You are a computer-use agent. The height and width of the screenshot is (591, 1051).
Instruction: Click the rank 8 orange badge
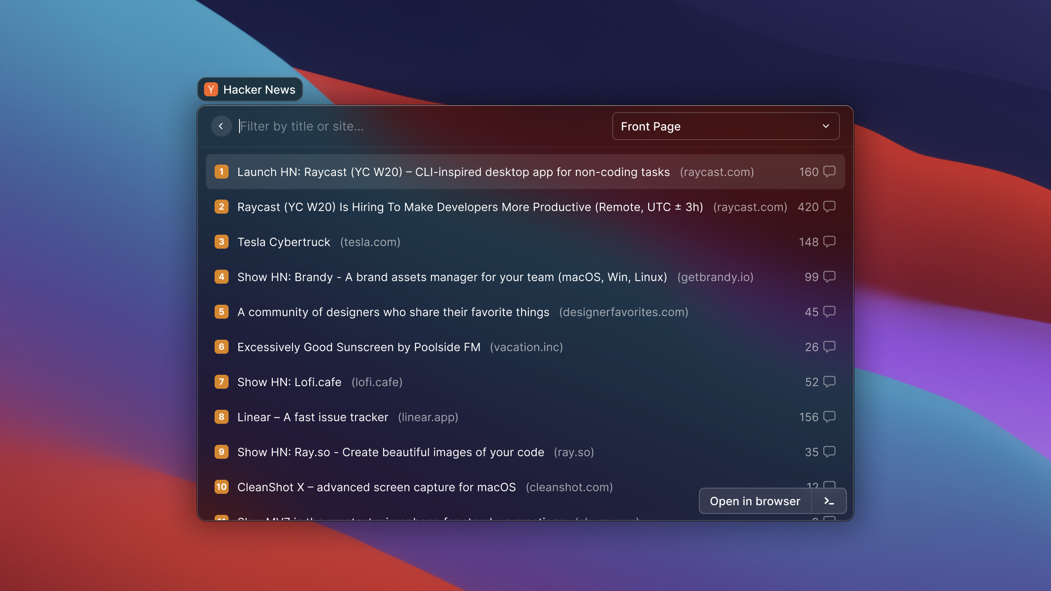coord(222,417)
